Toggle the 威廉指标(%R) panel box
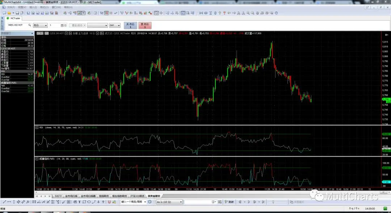The image size is (391, 213). (x=37, y=158)
